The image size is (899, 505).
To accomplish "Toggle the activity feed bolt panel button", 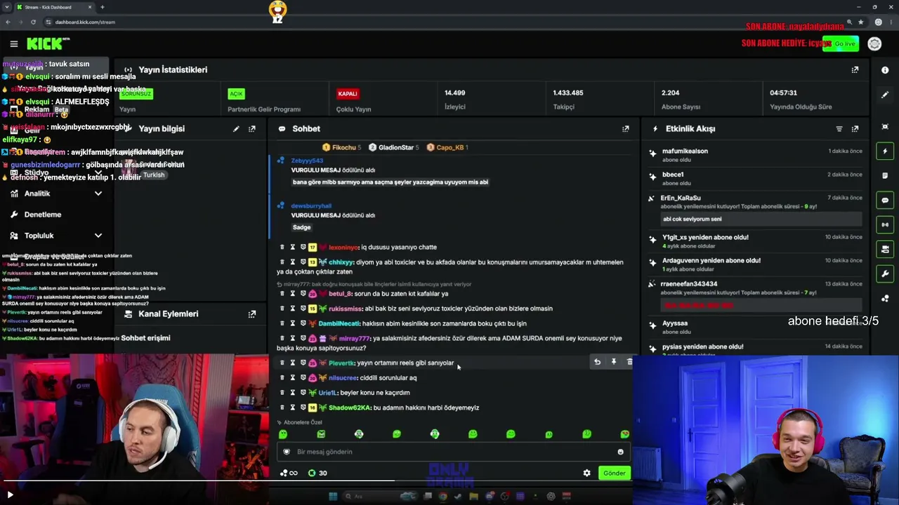I will pos(885,151).
